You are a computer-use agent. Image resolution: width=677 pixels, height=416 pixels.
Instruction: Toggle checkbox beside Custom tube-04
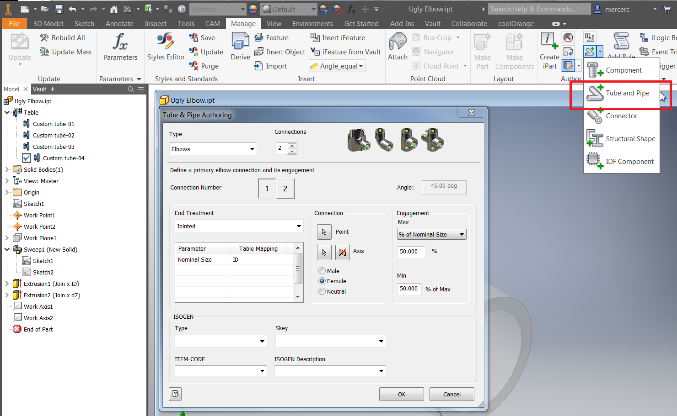point(27,158)
